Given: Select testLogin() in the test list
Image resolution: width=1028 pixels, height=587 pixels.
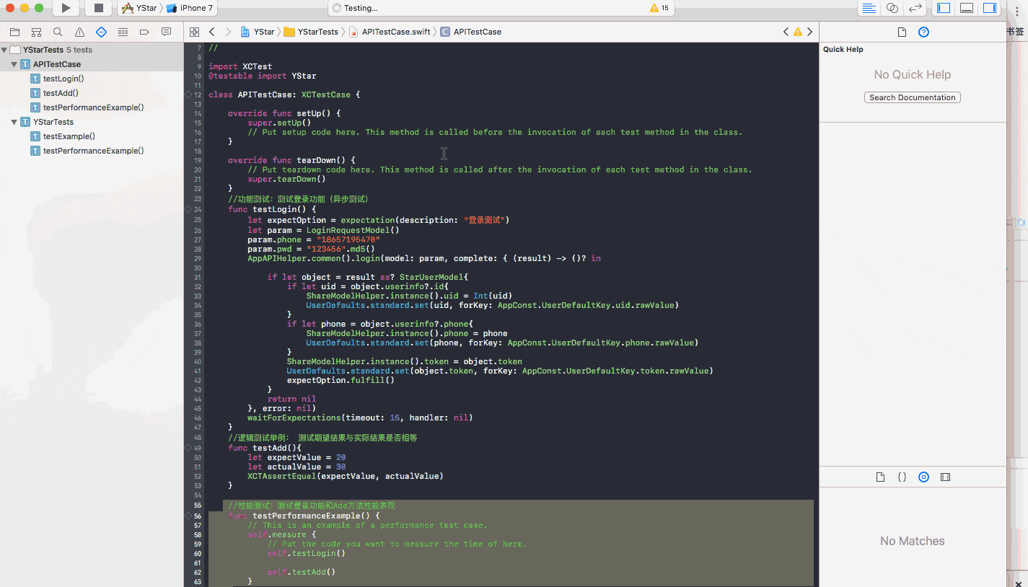Looking at the screenshot, I should [63, 79].
